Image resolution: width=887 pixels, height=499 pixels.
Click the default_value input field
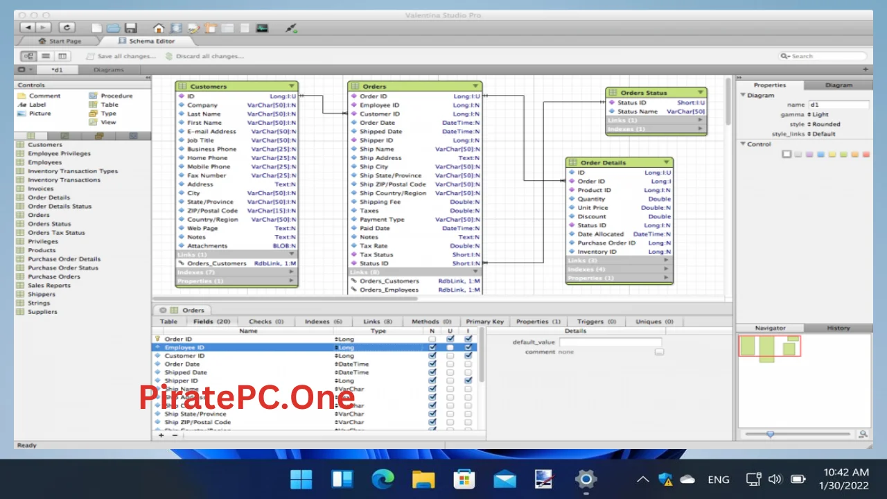(x=611, y=342)
